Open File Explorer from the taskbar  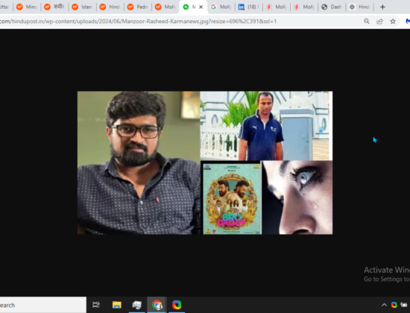116,305
